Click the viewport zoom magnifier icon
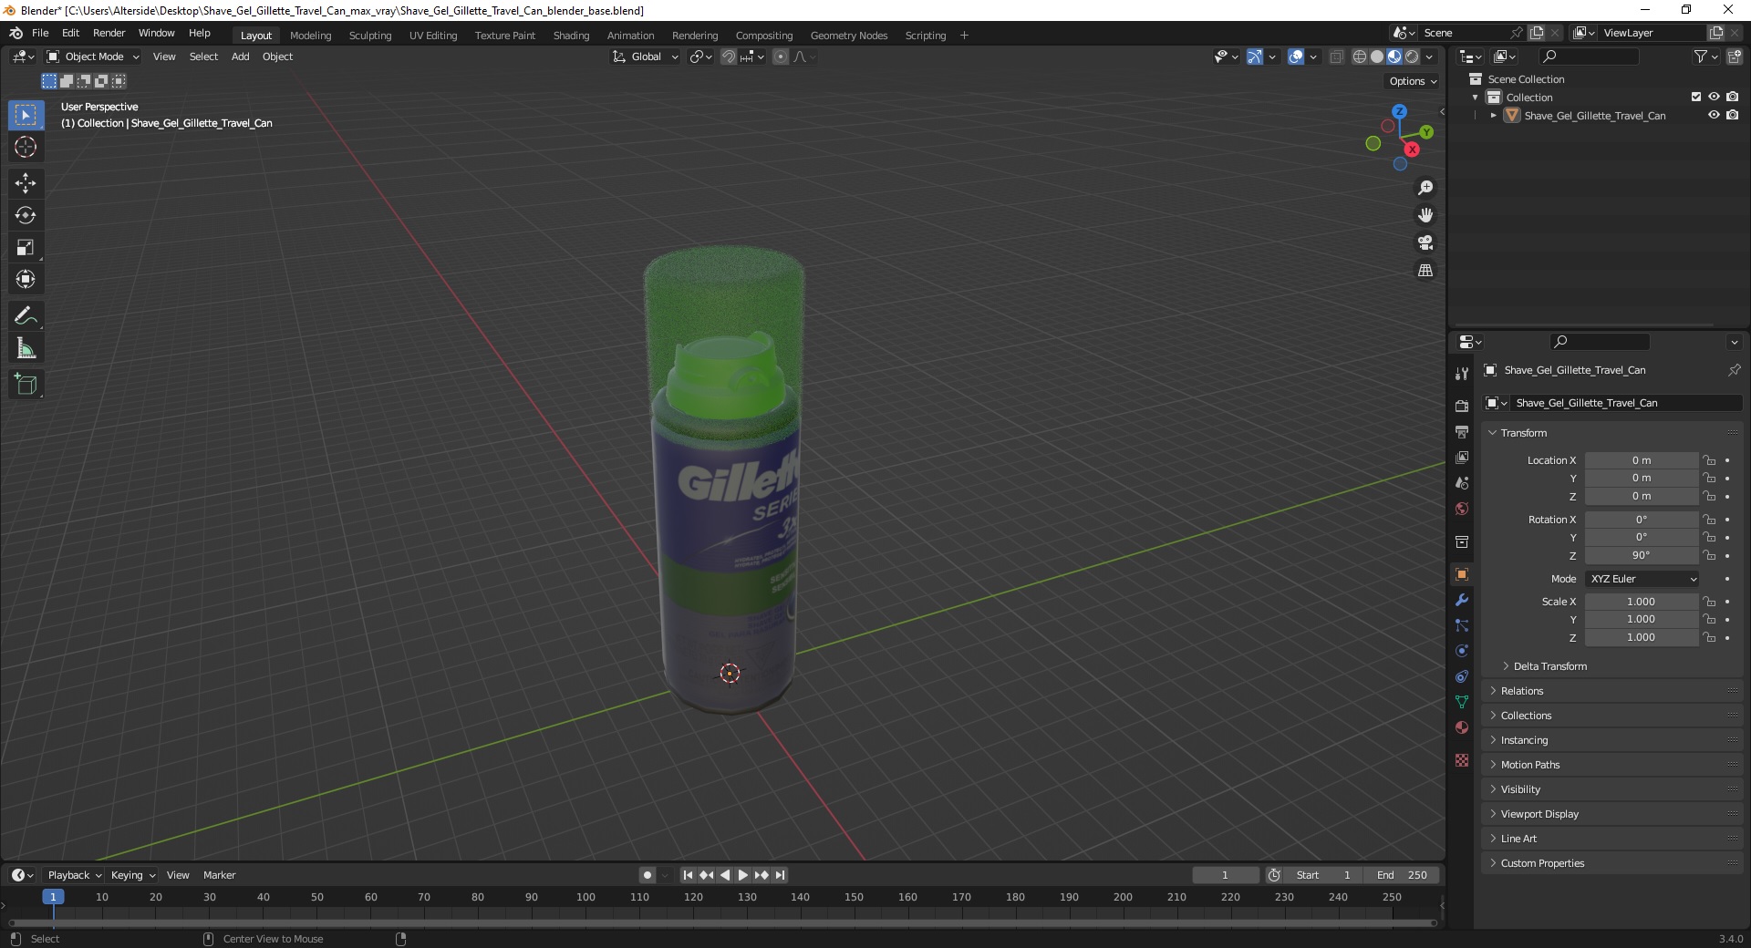This screenshot has width=1751, height=948. point(1425,188)
